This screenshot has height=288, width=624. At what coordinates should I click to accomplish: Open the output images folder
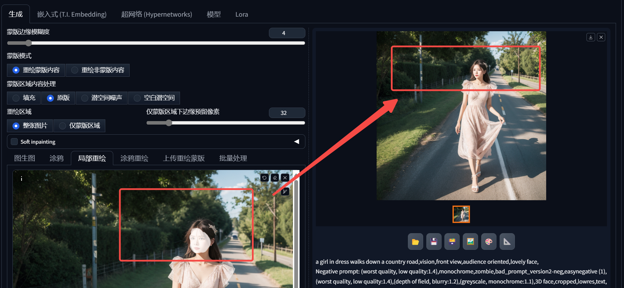click(x=415, y=242)
